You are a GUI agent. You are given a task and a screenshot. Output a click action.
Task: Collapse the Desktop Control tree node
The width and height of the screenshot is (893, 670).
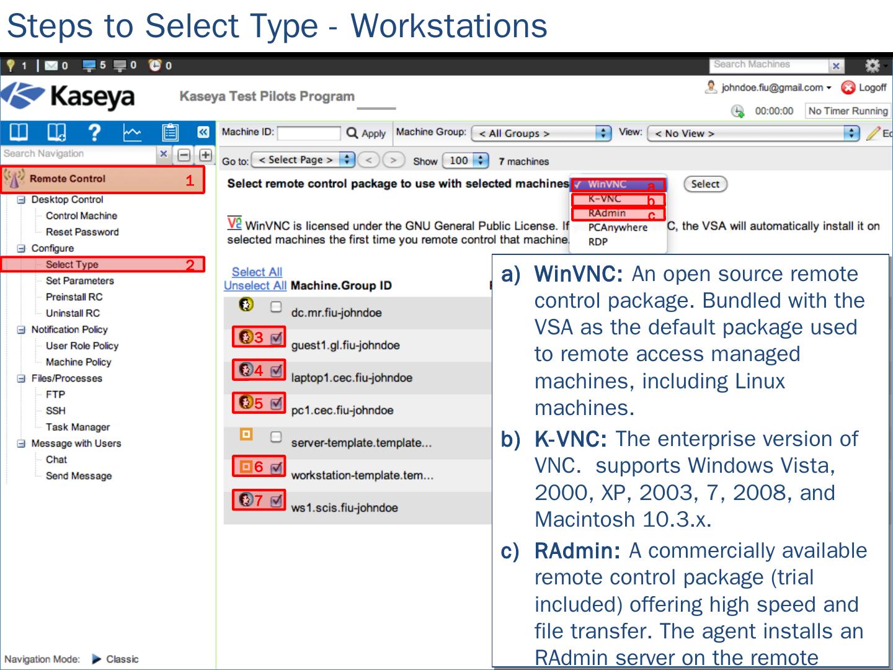pyautogui.click(x=21, y=200)
